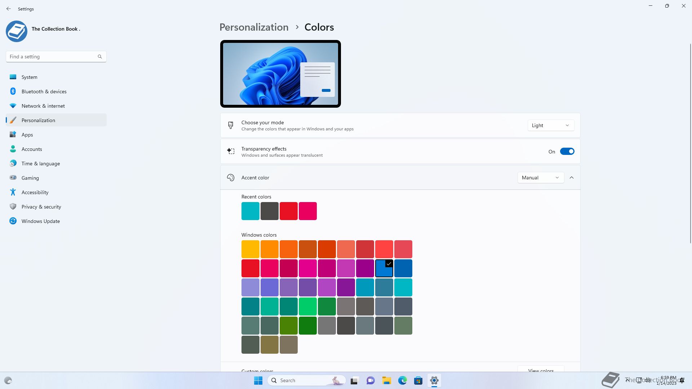Image resolution: width=692 pixels, height=389 pixels.
Task: Click the Apps icon in sidebar
Action: (x=13, y=134)
